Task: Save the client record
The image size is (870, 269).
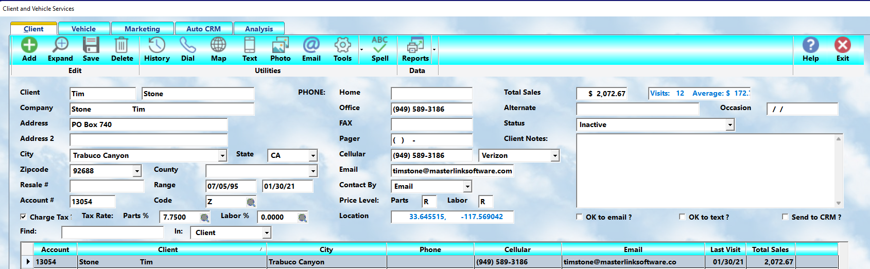Action: (x=91, y=49)
